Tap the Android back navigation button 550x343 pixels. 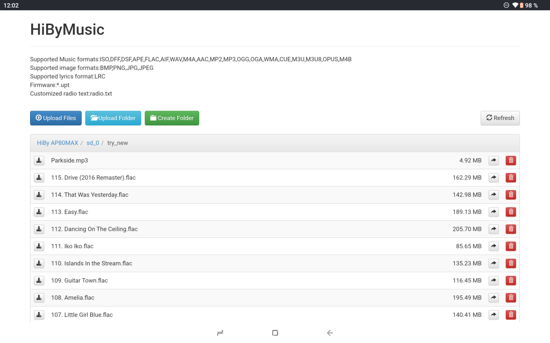[x=330, y=333]
